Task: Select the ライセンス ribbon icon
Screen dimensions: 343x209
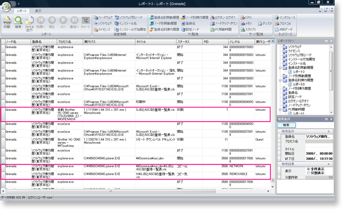Action: coord(96,30)
